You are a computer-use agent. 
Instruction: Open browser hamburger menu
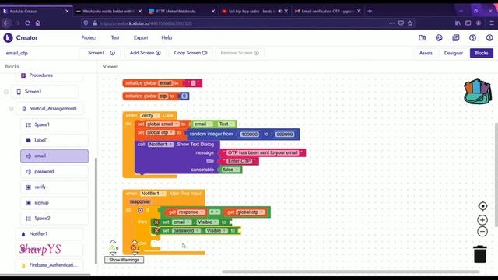tap(491, 23)
